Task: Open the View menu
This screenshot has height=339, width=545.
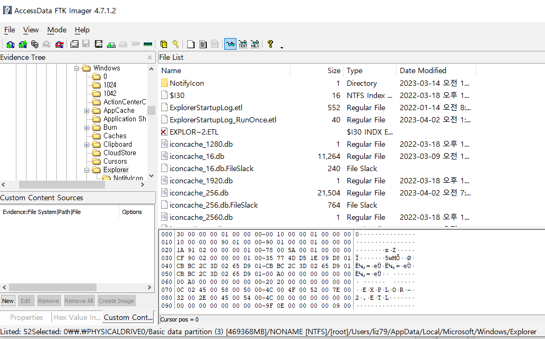Action: pos(31,30)
